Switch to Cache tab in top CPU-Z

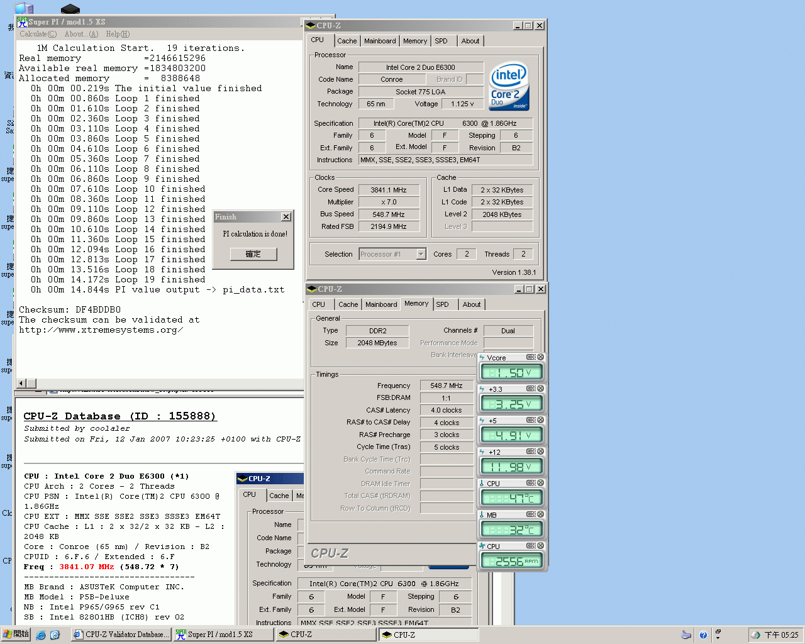point(347,41)
